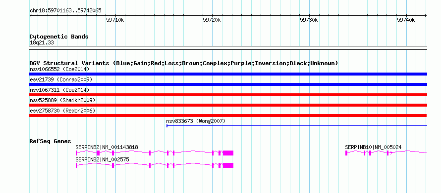Image resolution: width=441 pixels, height=193 pixels.
Task: Click the nsv833673 (Wong2007) variant label
Action: click(x=196, y=121)
